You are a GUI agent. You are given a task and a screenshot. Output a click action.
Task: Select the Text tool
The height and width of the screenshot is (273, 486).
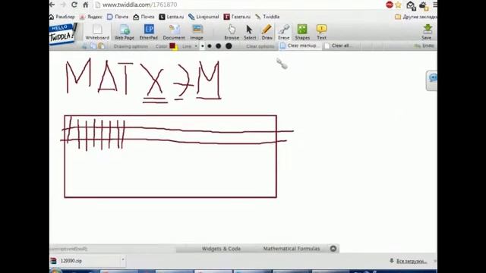pos(321,32)
